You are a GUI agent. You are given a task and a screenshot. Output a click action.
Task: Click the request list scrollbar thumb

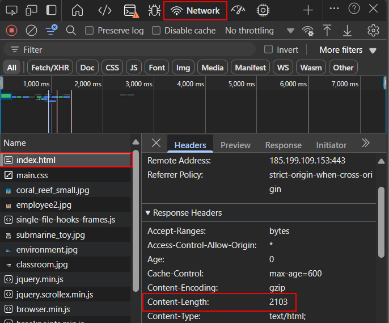(x=136, y=220)
